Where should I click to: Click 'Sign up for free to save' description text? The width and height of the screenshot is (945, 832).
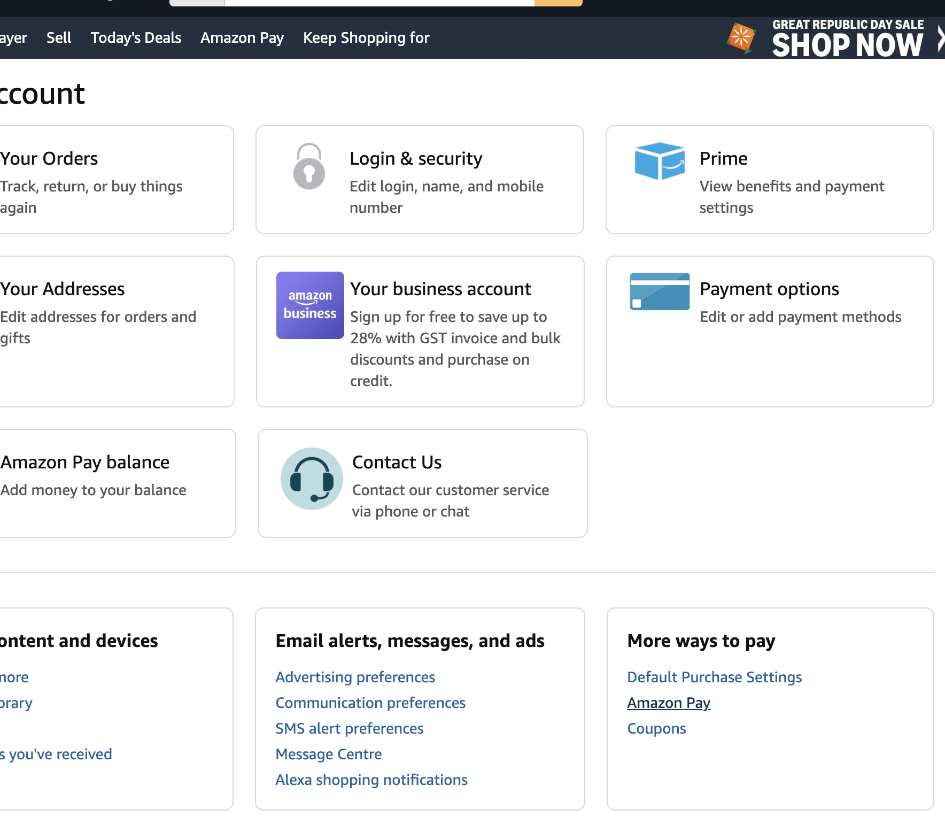point(455,349)
